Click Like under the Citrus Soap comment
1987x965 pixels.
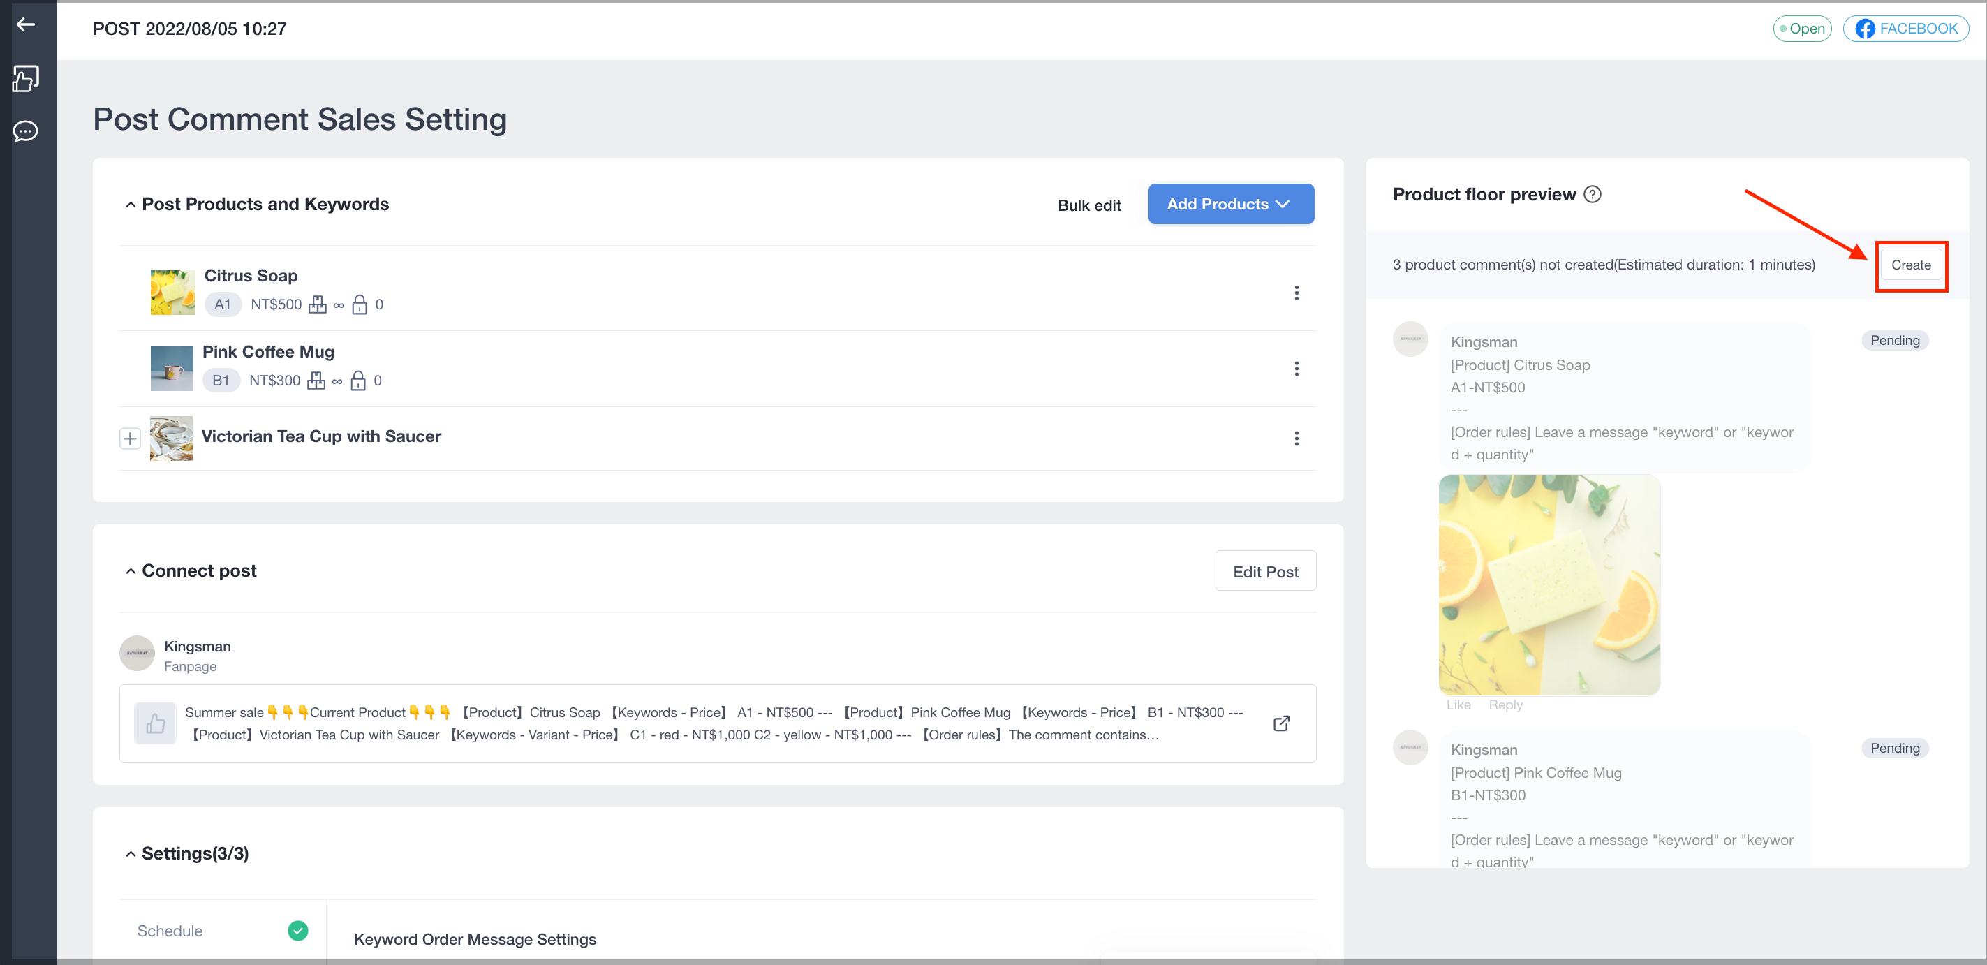pyautogui.click(x=1458, y=705)
